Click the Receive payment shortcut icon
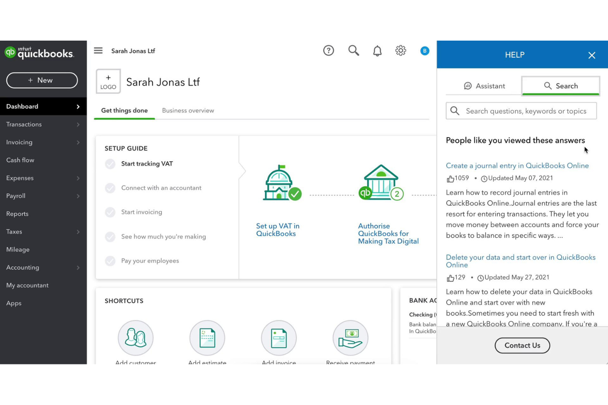 [350, 338]
